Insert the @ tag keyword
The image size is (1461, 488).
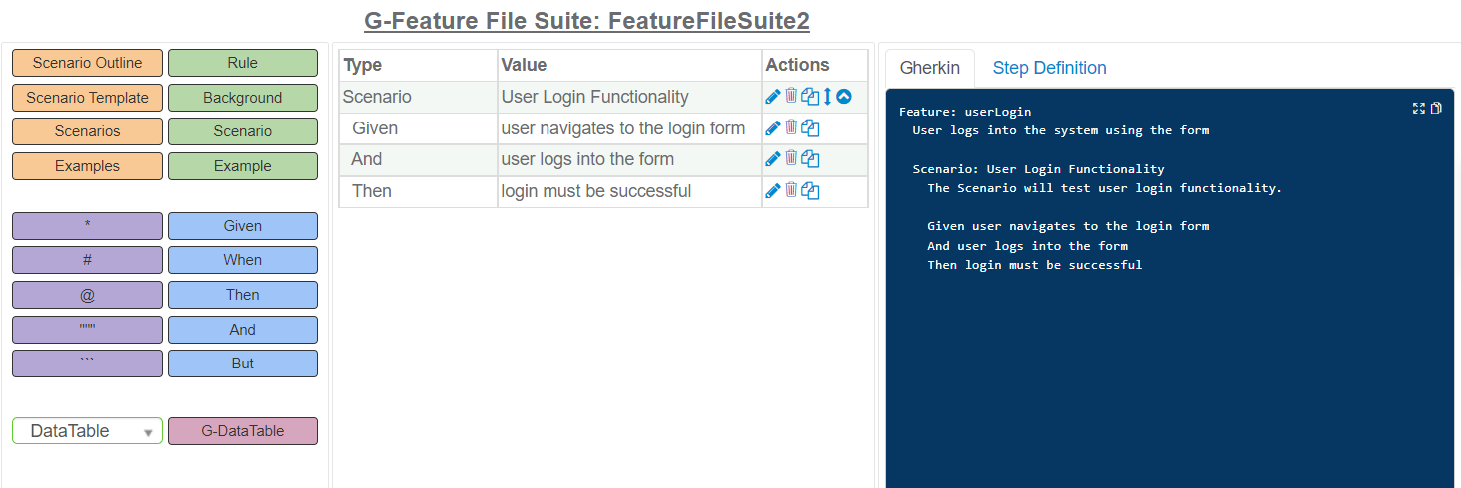click(87, 295)
